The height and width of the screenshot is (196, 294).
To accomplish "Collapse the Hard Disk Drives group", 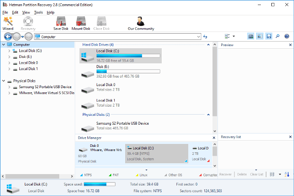I will [x=208, y=44].
